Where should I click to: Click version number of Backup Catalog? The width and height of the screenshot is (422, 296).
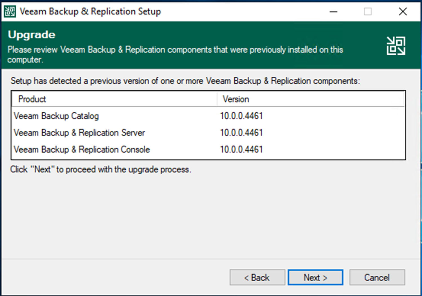tap(241, 116)
